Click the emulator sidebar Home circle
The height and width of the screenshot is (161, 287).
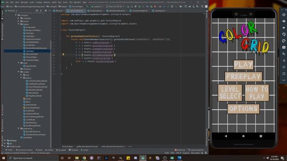click(x=284, y=67)
